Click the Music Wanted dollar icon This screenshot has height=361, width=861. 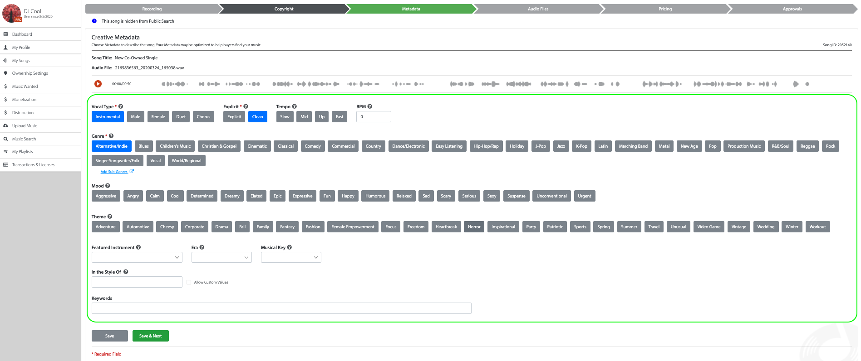(5, 87)
